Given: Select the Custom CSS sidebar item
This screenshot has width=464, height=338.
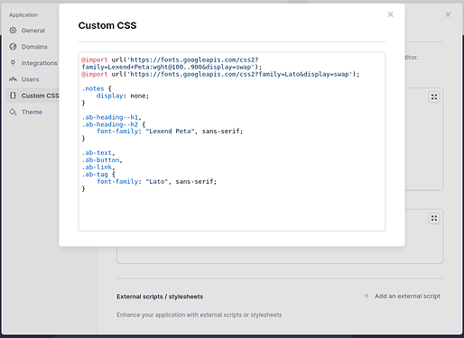Looking at the screenshot, I should click(x=32, y=96).
